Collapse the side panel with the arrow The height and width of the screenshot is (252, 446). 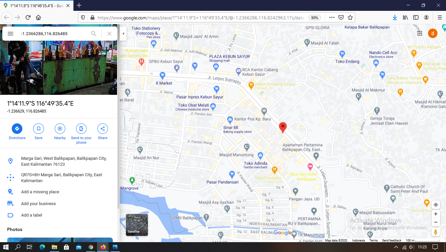click(x=123, y=33)
